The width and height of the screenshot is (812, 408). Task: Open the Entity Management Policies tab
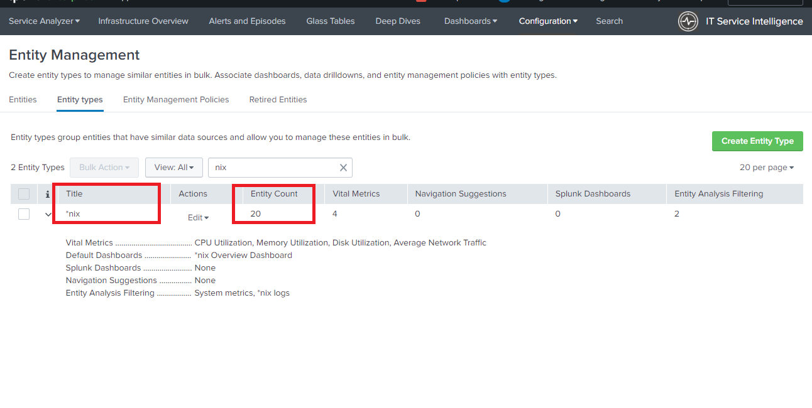pos(176,100)
